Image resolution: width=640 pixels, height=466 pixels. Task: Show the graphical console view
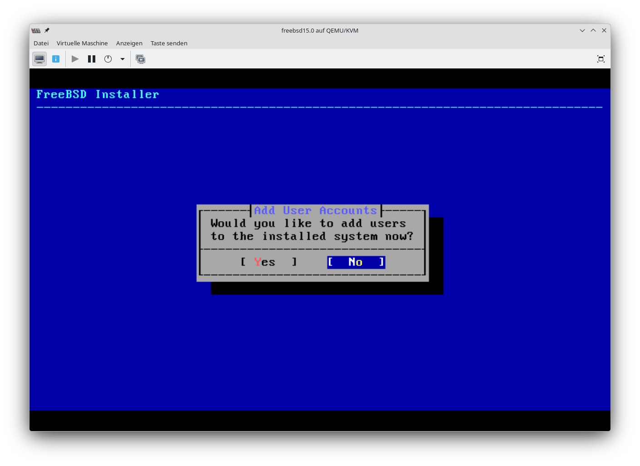coord(39,59)
